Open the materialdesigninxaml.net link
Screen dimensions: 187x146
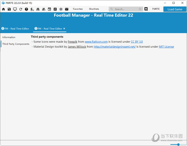click(x=115, y=47)
